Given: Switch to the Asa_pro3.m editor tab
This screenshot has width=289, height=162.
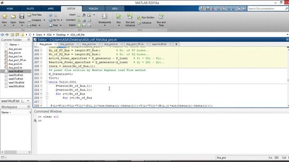Looking at the screenshot, I should 111,44.
